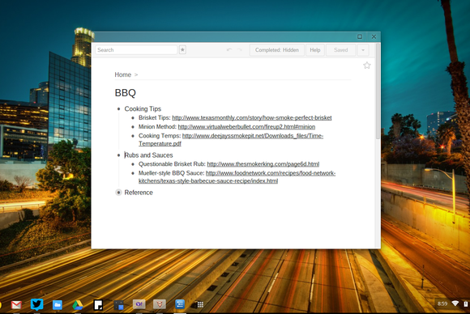Click the Rubs and Sauces bullet point
The height and width of the screenshot is (314, 470).
point(118,155)
